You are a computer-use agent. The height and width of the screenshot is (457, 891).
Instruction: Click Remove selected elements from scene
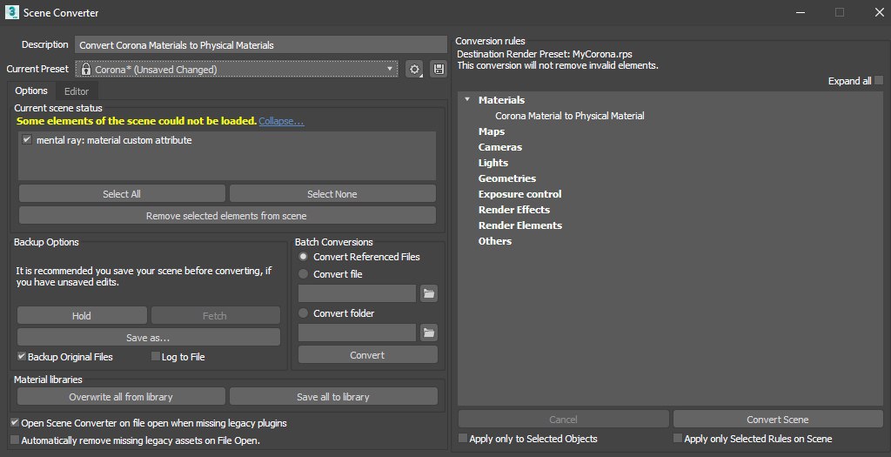tap(227, 216)
